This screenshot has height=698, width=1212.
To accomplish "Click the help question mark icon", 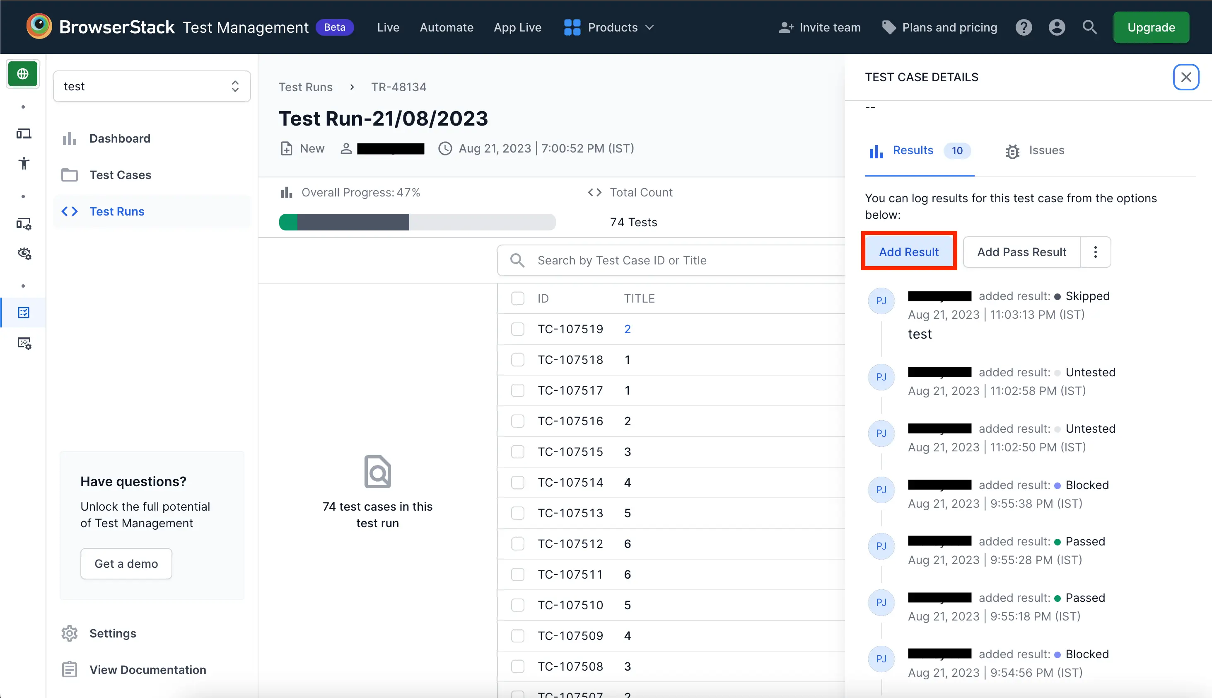I will click(x=1024, y=27).
